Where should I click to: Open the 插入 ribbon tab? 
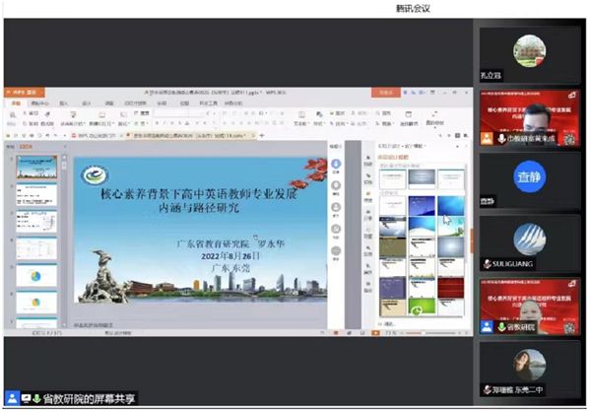[63, 103]
